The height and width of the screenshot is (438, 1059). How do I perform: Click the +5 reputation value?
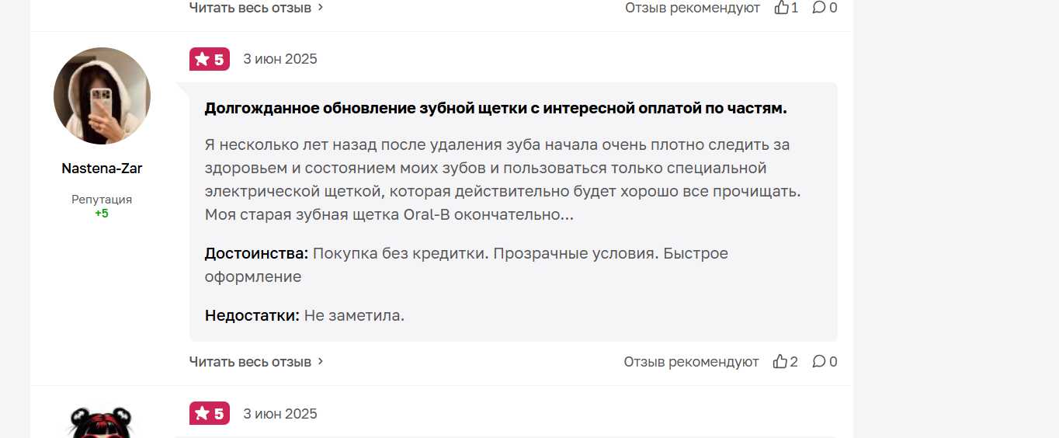point(102,213)
